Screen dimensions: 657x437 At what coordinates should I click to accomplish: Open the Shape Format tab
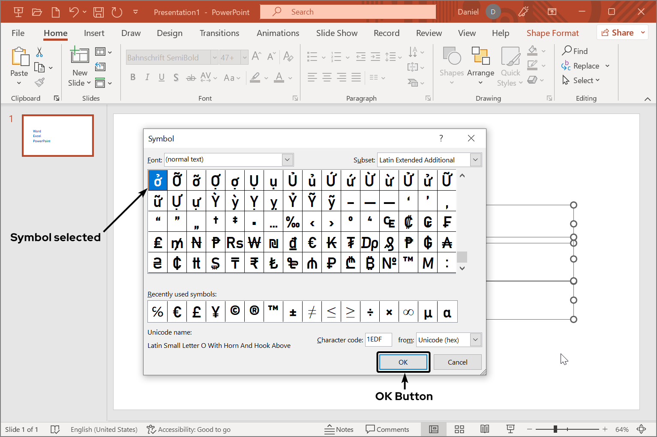(x=552, y=33)
